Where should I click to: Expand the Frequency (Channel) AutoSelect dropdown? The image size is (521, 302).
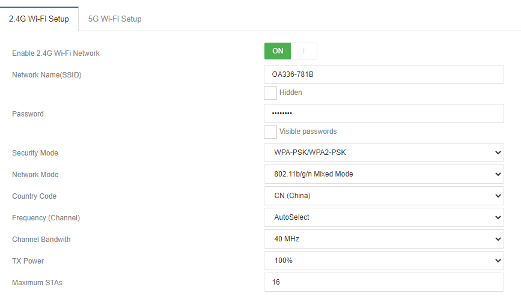383,217
